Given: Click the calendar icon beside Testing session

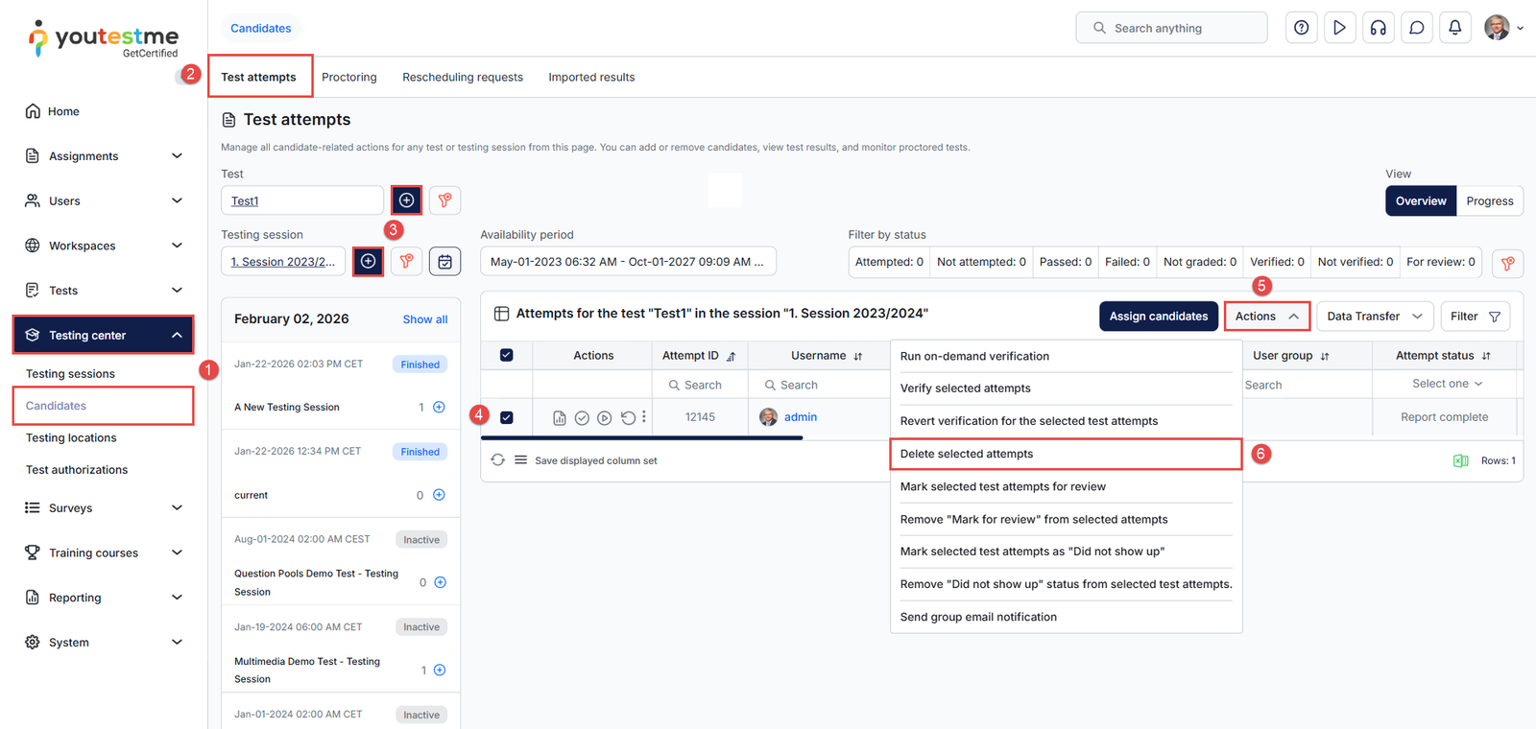Looking at the screenshot, I should click(x=444, y=262).
